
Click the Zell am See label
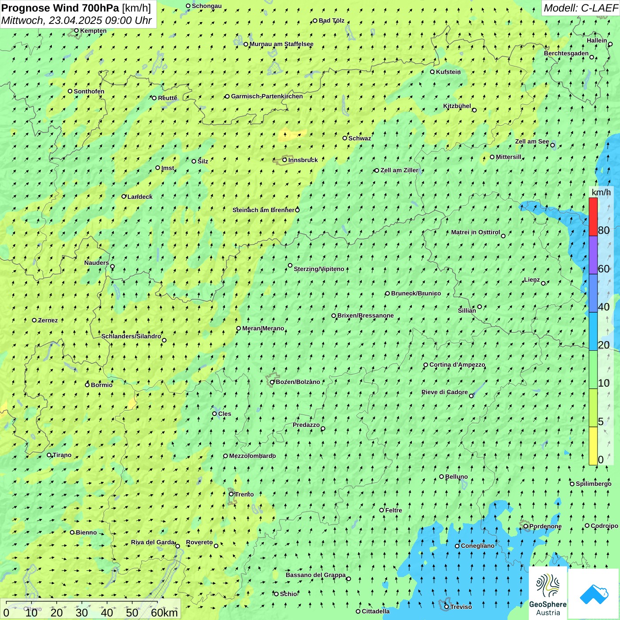coord(532,141)
